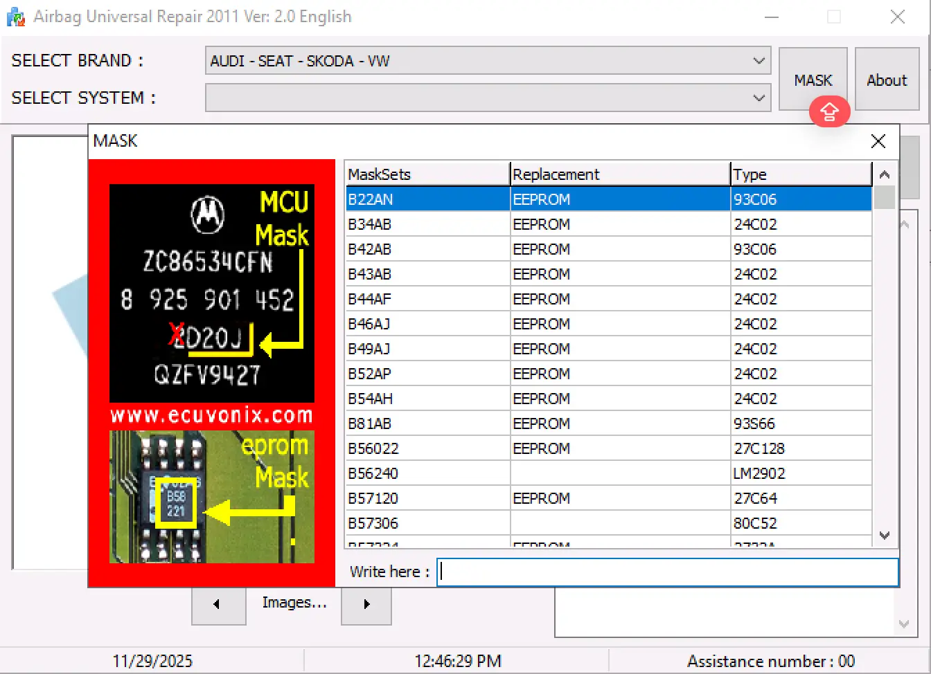Open the SELECT BRAND dropdown
This screenshot has height=674, width=931.
point(759,61)
